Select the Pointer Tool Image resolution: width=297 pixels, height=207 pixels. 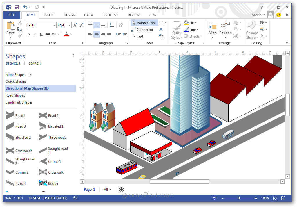point(144,23)
